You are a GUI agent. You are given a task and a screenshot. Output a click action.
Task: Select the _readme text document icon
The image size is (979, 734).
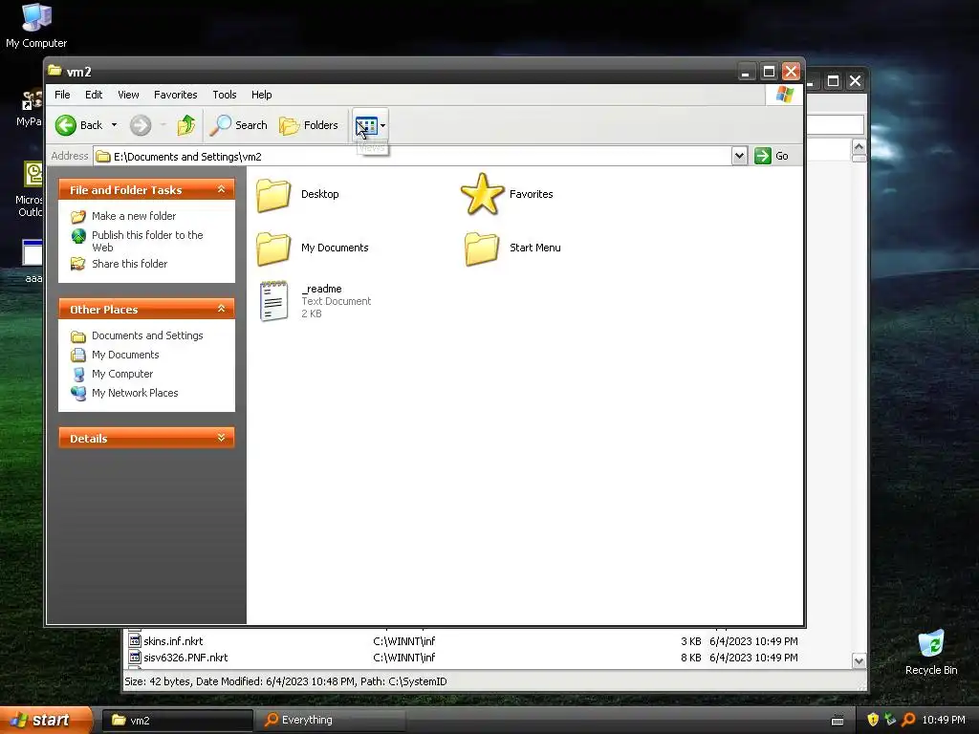pos(273,301)
